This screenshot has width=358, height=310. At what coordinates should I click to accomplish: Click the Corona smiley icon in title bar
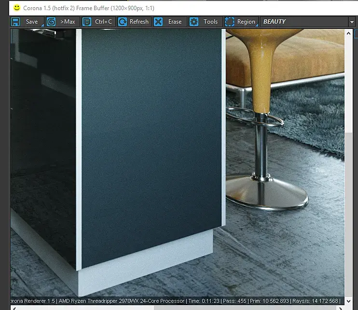pos(17,8)
